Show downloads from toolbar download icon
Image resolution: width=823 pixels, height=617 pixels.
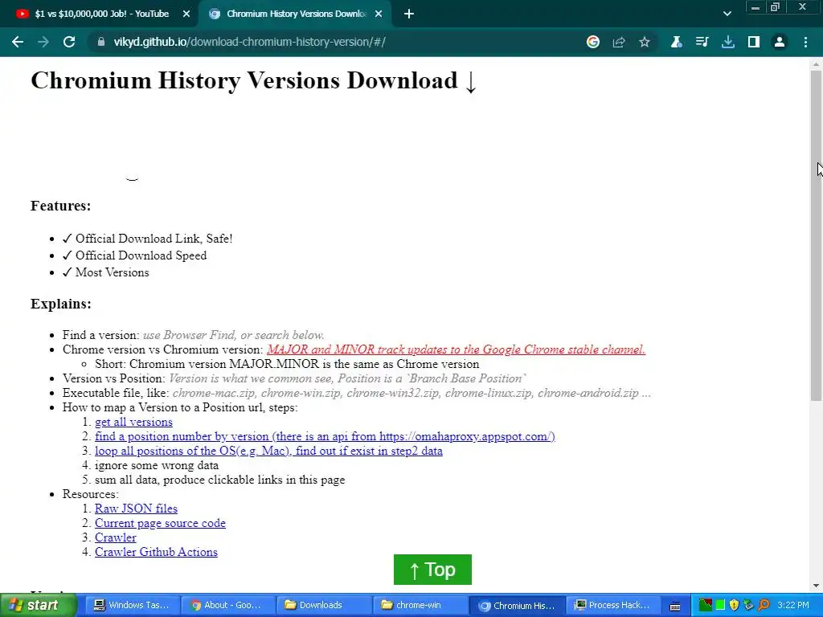click(x=728, y=42)
